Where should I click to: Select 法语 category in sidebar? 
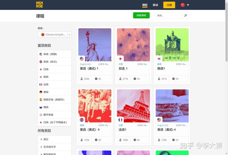tap(54, 84)
